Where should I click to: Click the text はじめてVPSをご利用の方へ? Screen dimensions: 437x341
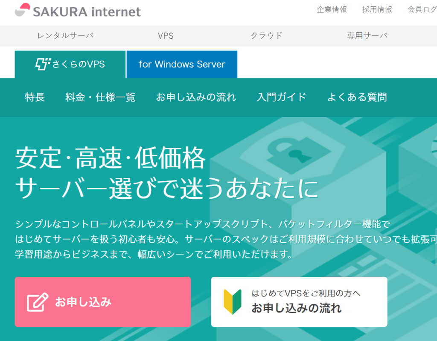(x=306, y=293)
